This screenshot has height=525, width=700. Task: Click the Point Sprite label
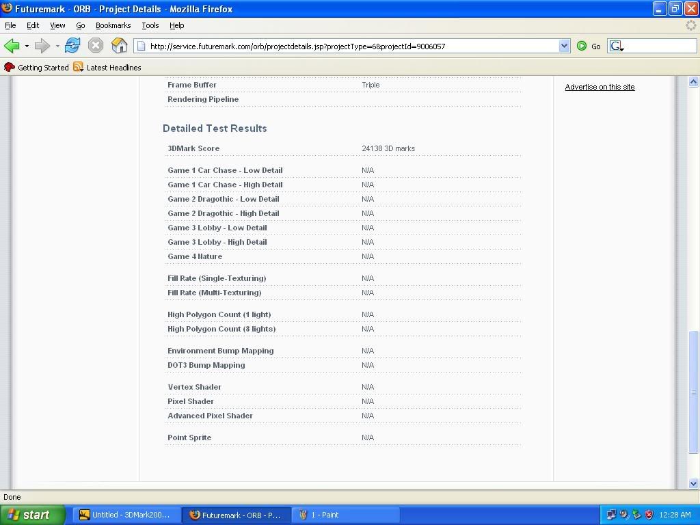[189, 437]
